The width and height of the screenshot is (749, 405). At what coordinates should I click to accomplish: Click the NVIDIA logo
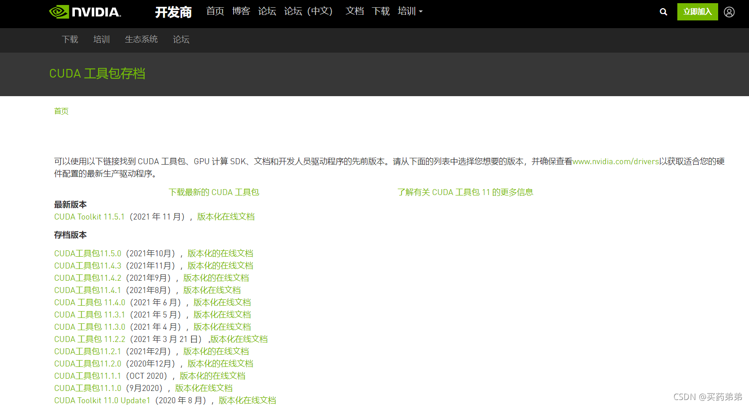(x=85, y=12)
